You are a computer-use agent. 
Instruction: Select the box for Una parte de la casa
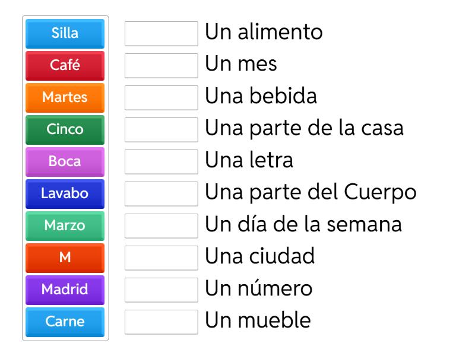(x=161, y=130)
